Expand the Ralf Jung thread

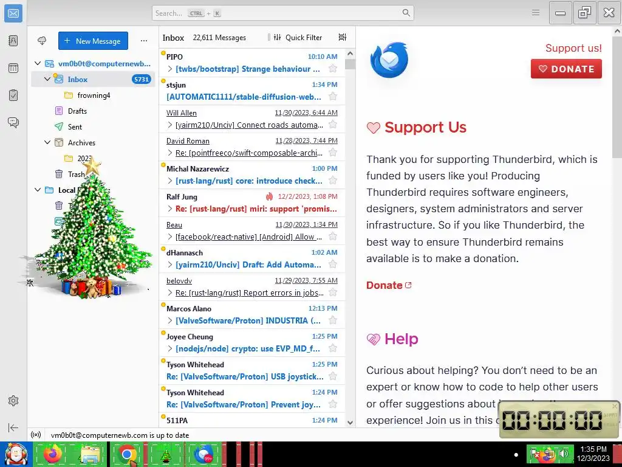click(170, 209)
